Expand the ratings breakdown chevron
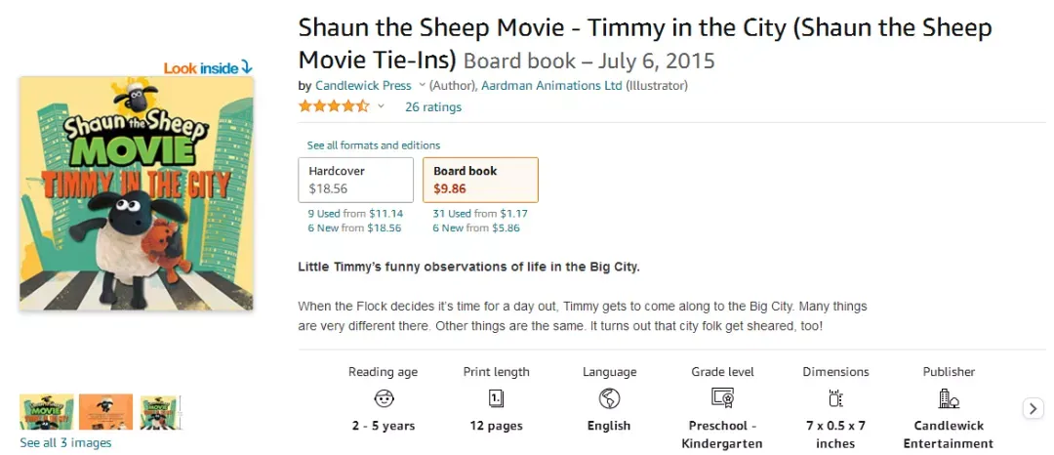 point(382,106)
